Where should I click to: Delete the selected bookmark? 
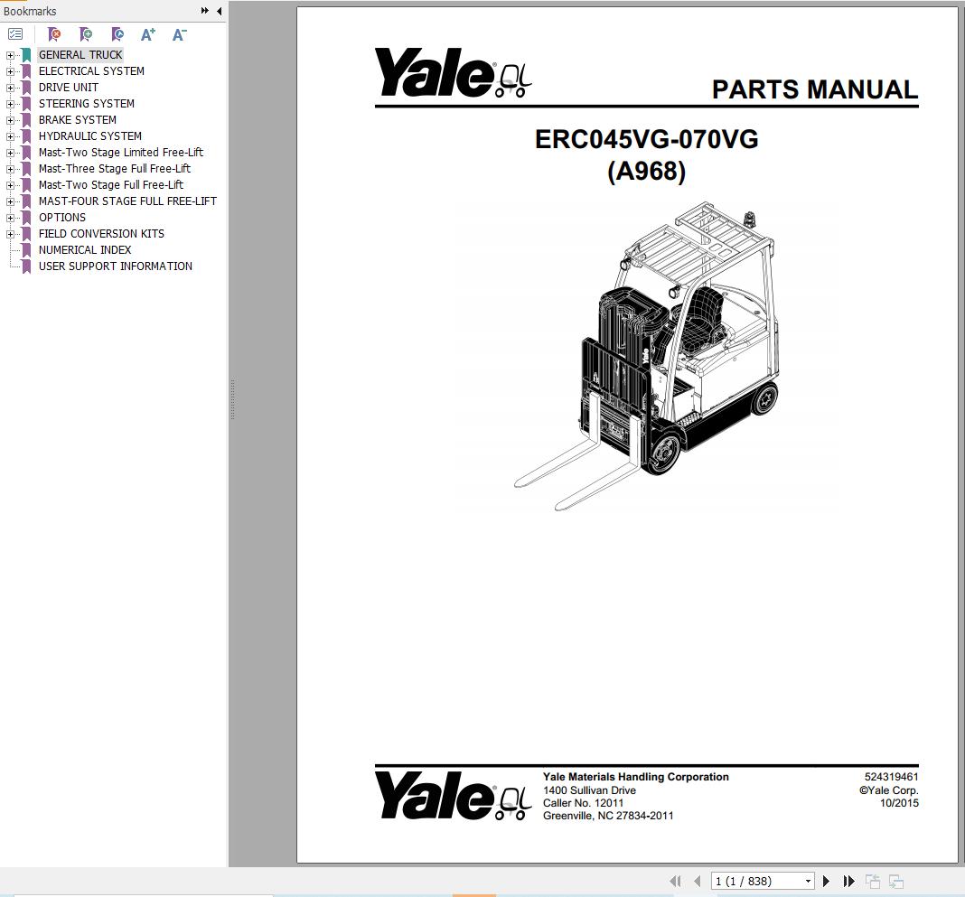click(54, 33)
